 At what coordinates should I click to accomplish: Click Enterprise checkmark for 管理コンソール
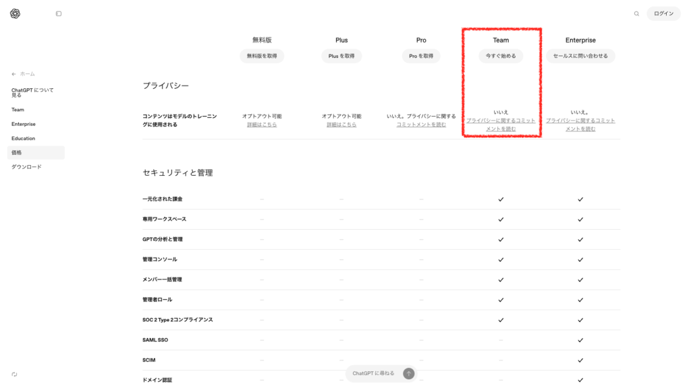tap(580, 259)
